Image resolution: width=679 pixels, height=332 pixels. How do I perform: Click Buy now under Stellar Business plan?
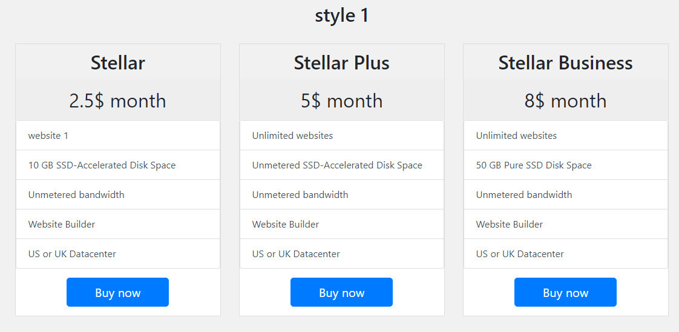coord(565,292)
